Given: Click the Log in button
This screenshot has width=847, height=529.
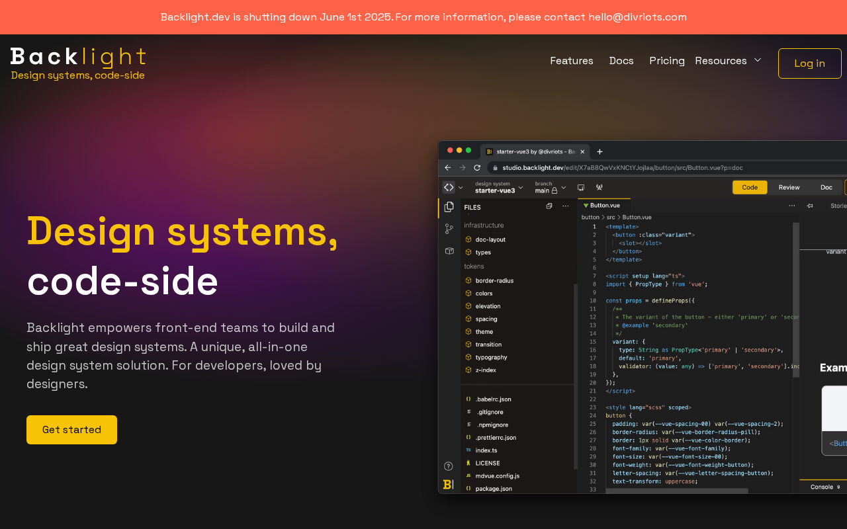Looking at the screenshot, I should (809, 63).
